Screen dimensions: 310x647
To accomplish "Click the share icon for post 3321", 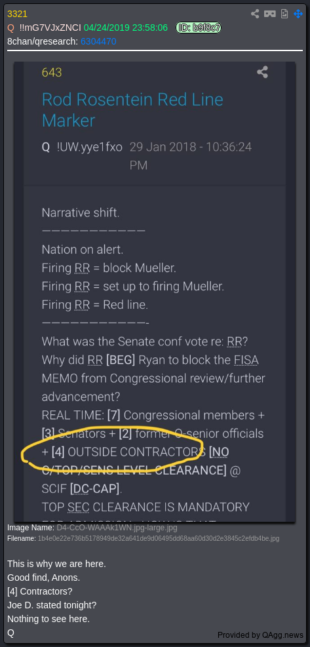I will click(255, 14).
